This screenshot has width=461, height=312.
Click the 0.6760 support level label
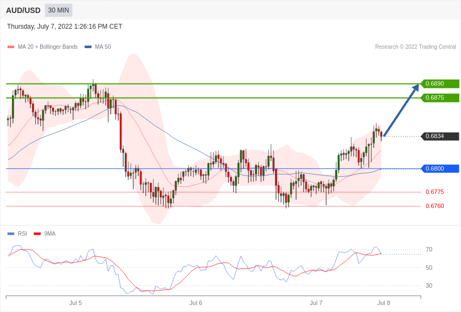pyautogui.click(x=435, y=206)
